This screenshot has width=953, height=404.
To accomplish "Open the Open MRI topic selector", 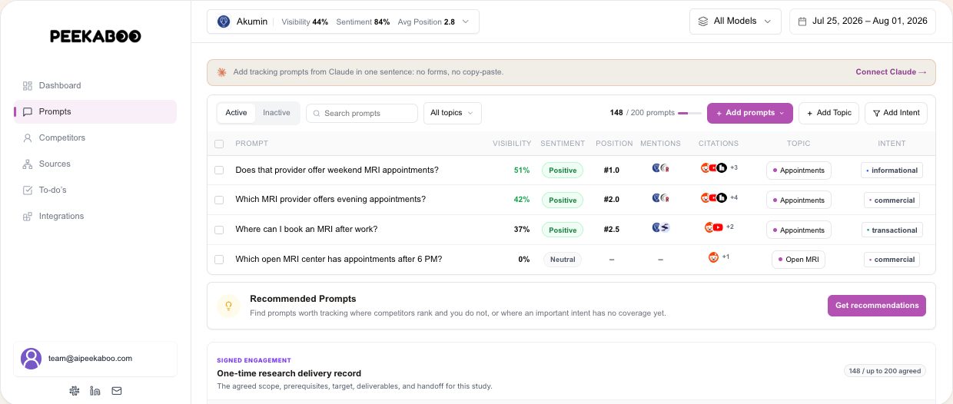I will 799,260.
